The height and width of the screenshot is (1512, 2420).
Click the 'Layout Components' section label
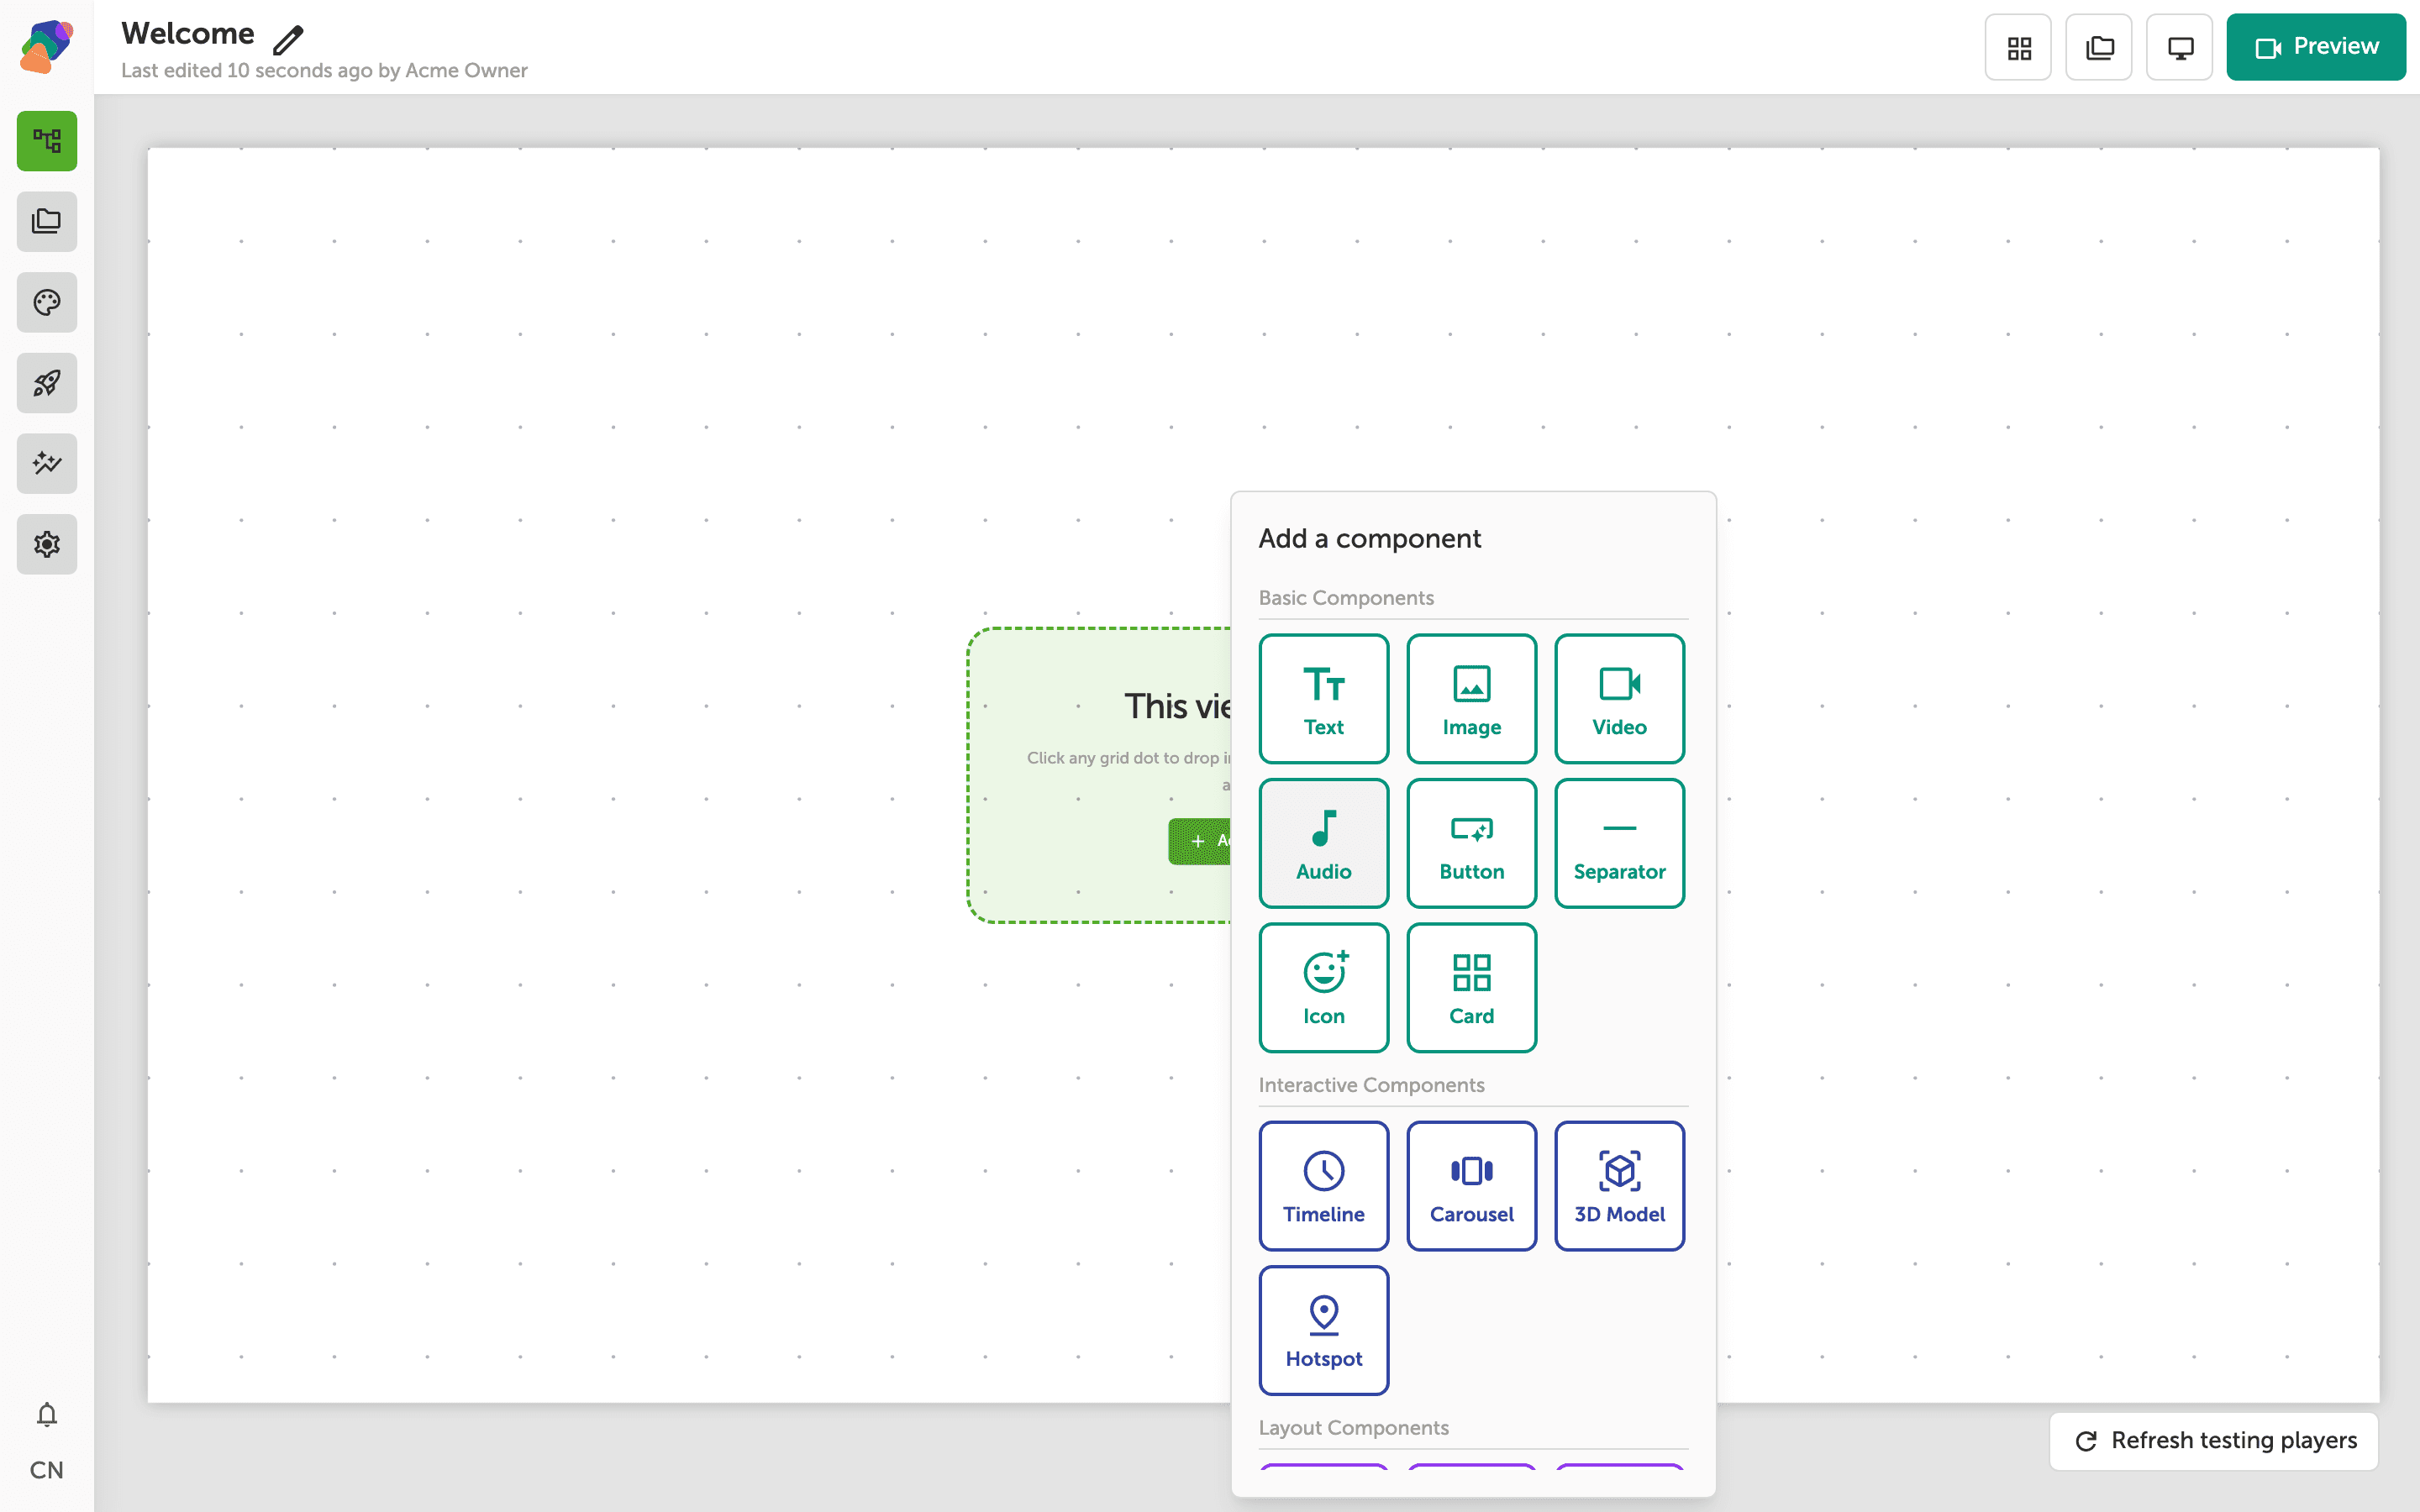pos(1353,1427)
